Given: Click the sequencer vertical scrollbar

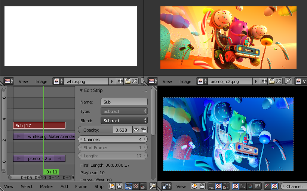Looking at the screenshot, I should point(4,130).
